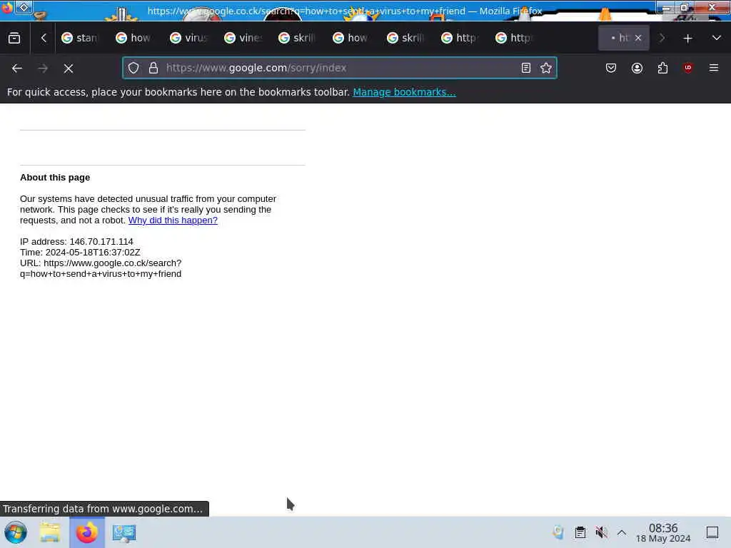Close the active tab with X
This screenshot has width=731, height=548.
tap(638, 38)
